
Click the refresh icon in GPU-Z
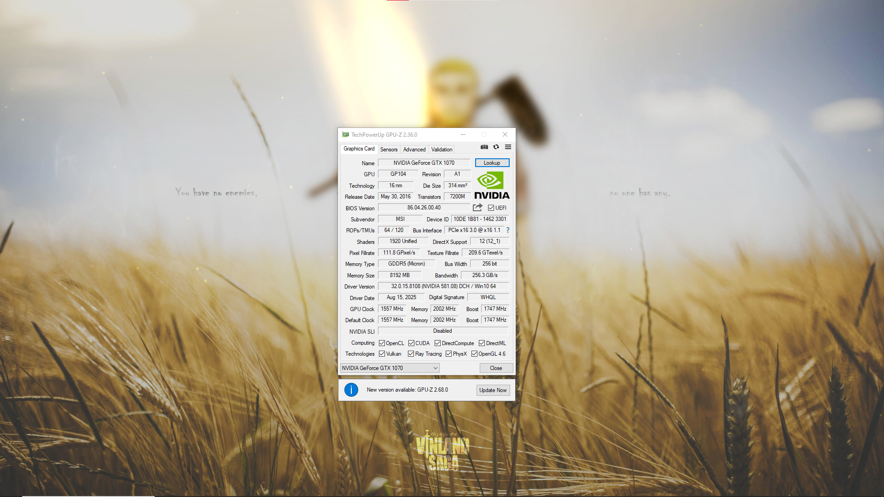(x=496, y=147)
